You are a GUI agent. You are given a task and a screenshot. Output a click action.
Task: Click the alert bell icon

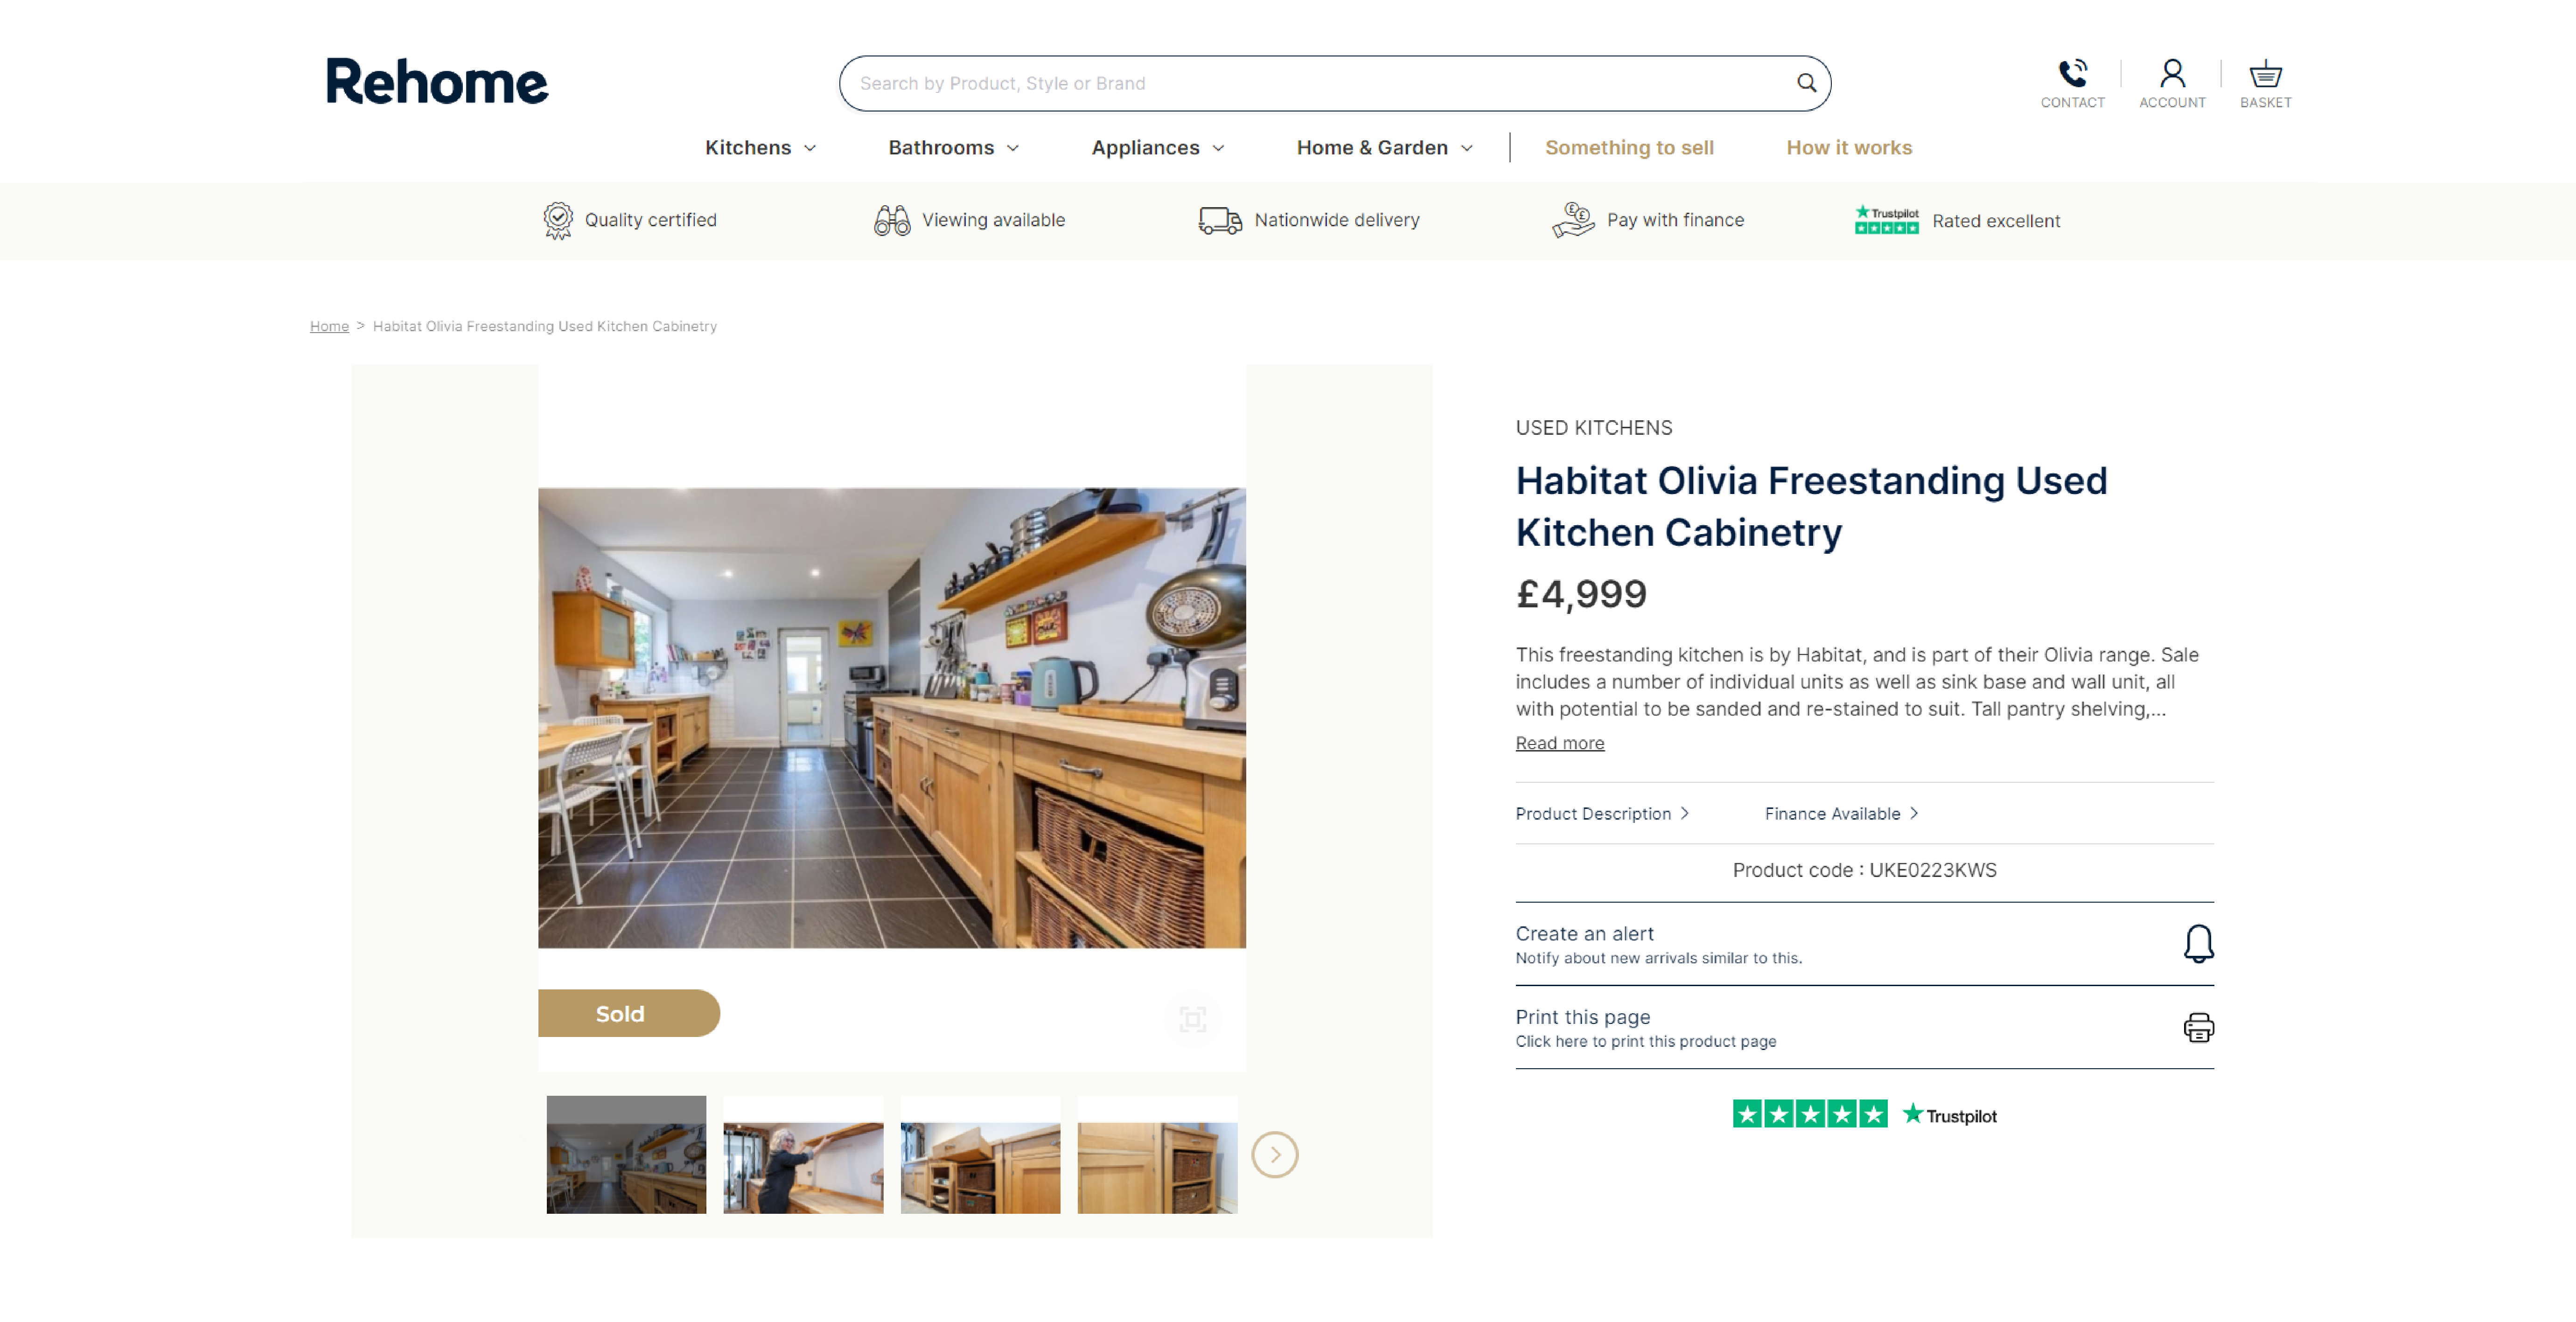click(2198, 943)
